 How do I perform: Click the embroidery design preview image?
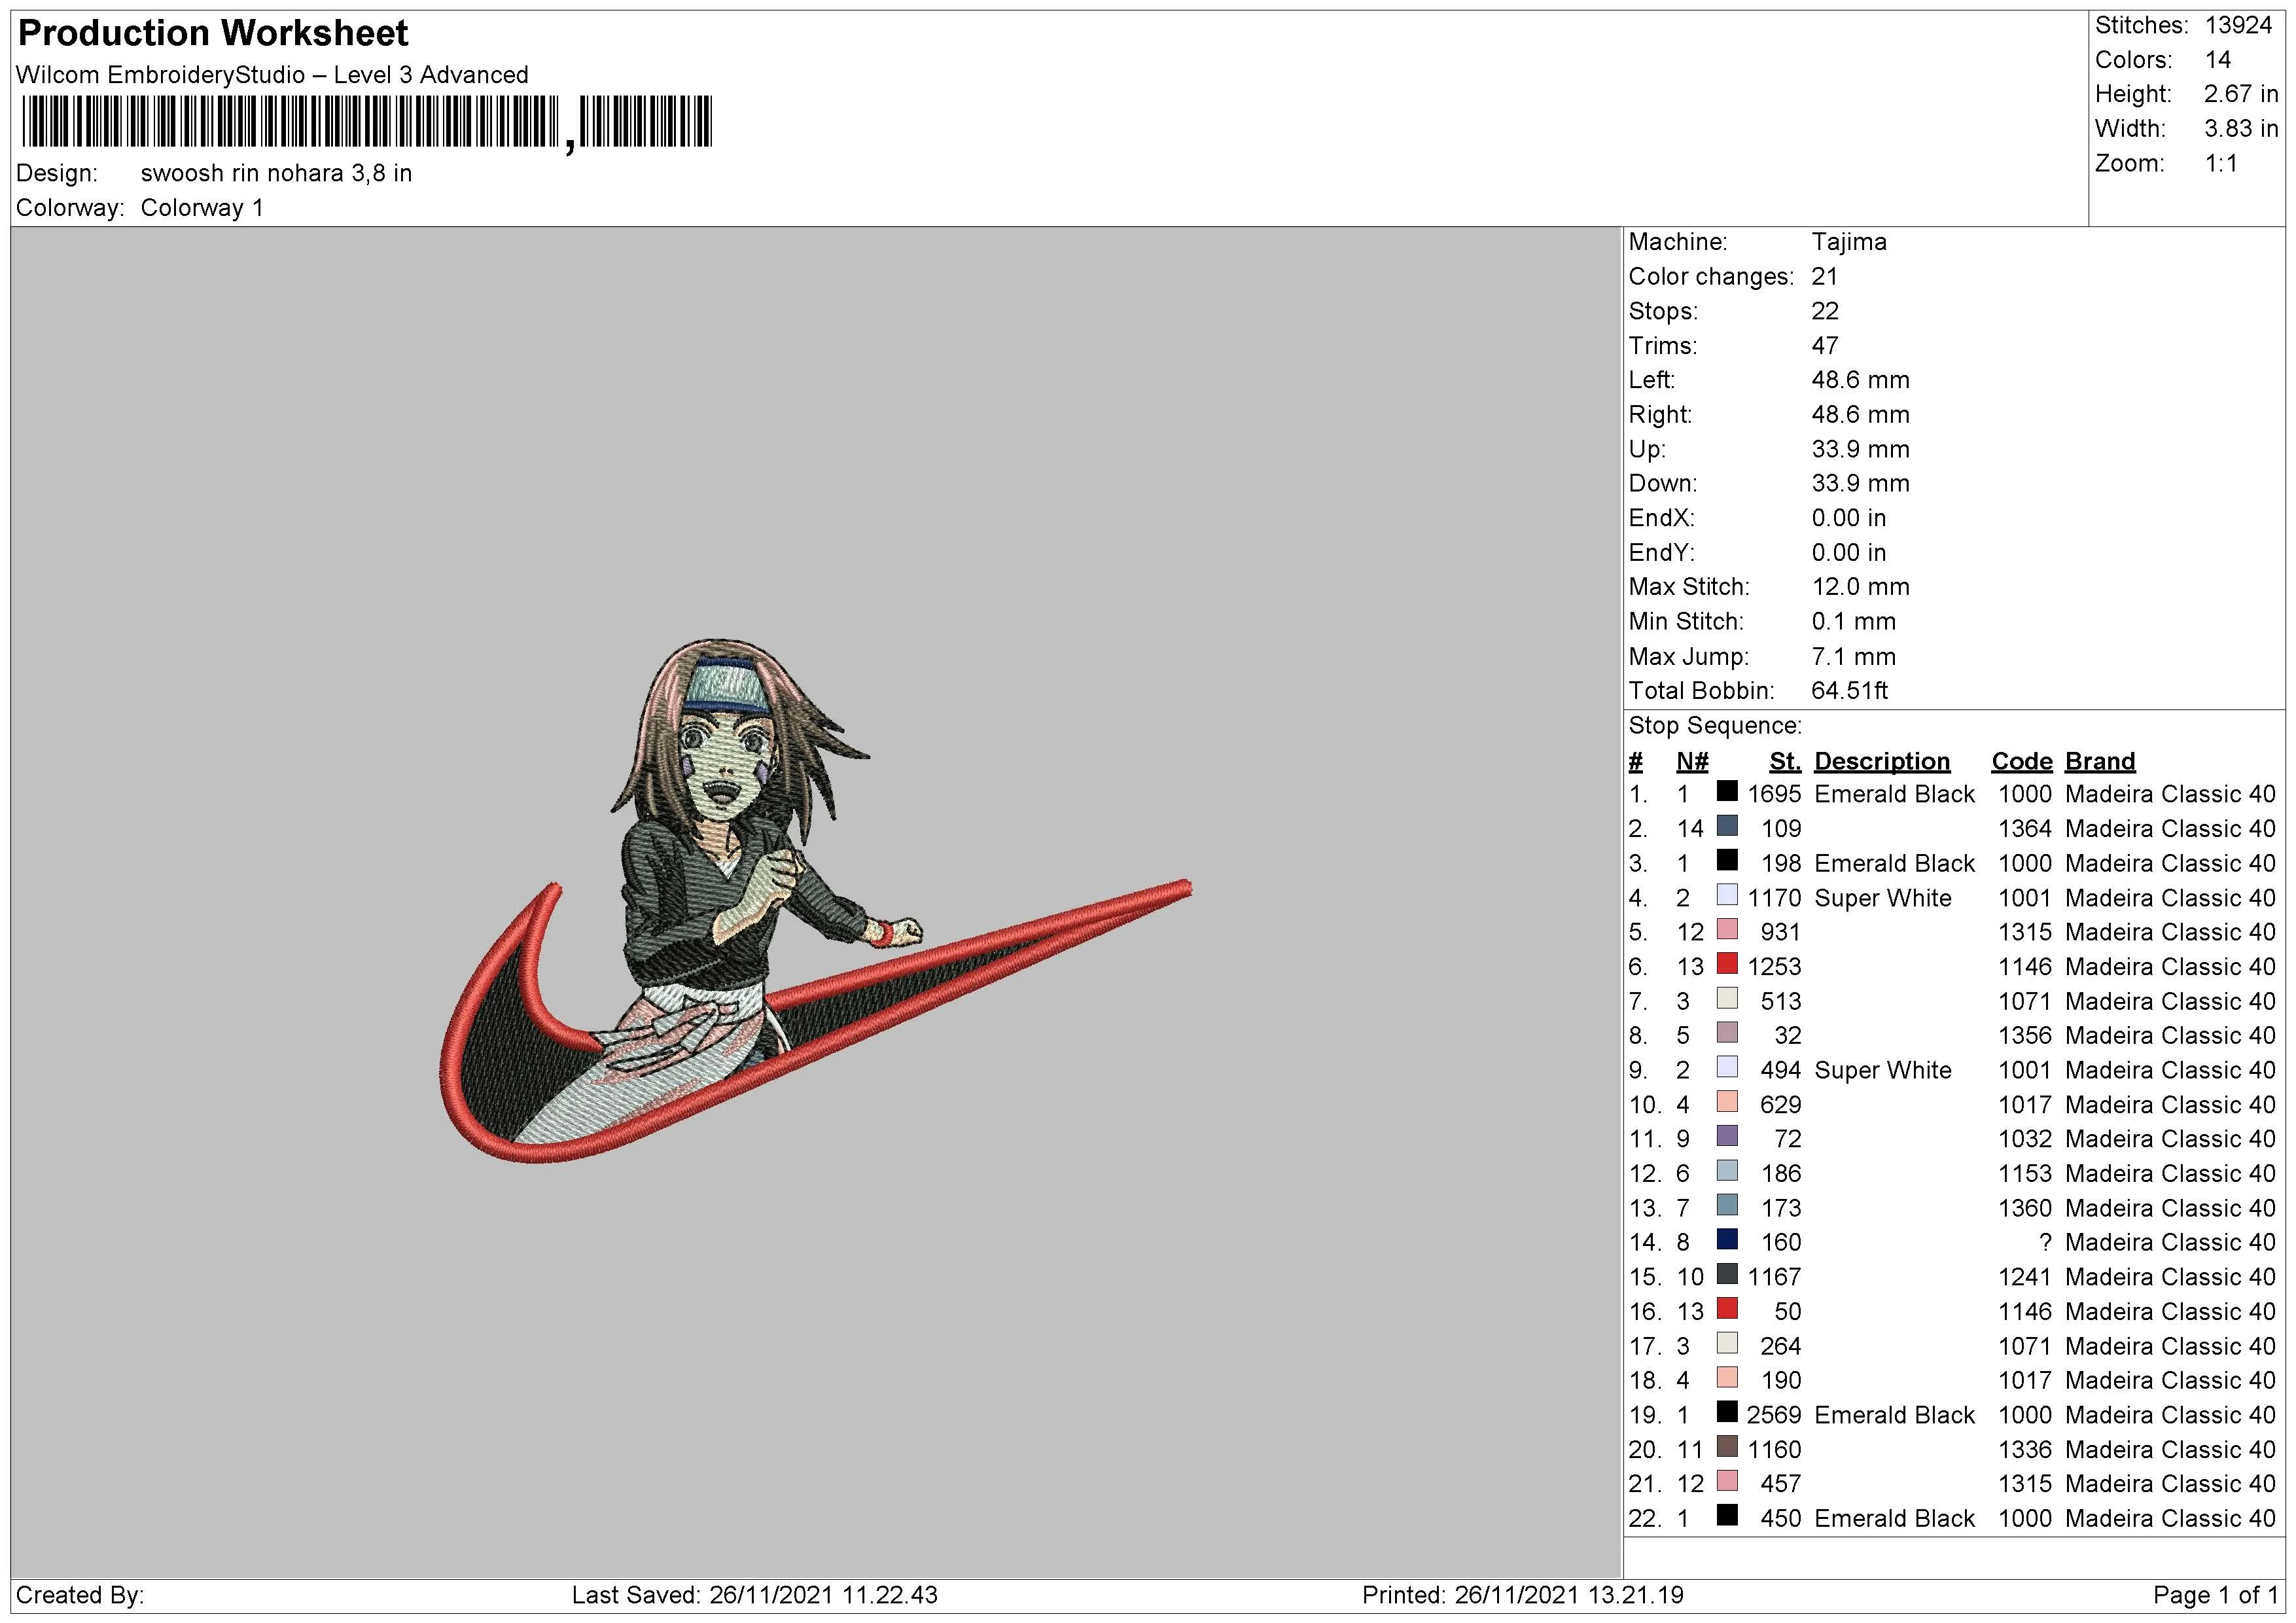tap(815, 900)
